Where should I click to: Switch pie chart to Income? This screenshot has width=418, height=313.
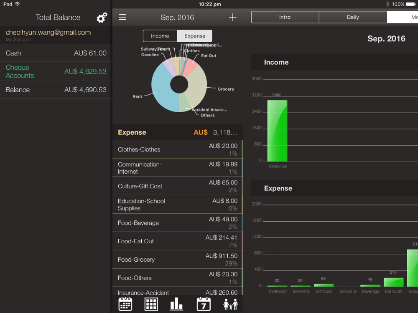160,36
